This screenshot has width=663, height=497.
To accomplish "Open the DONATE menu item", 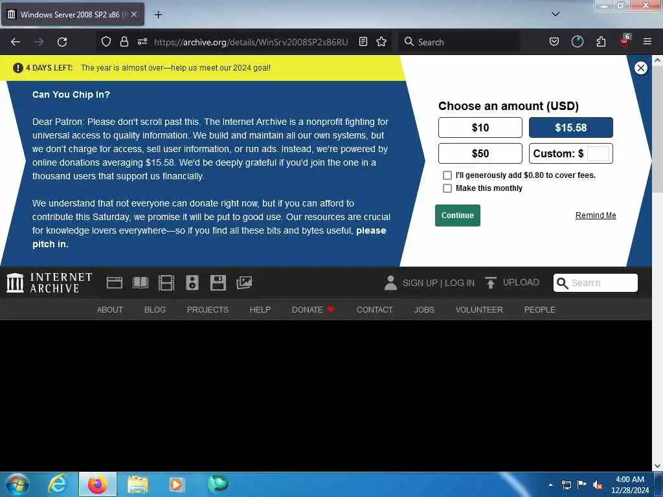I will (x=313, y=310).
